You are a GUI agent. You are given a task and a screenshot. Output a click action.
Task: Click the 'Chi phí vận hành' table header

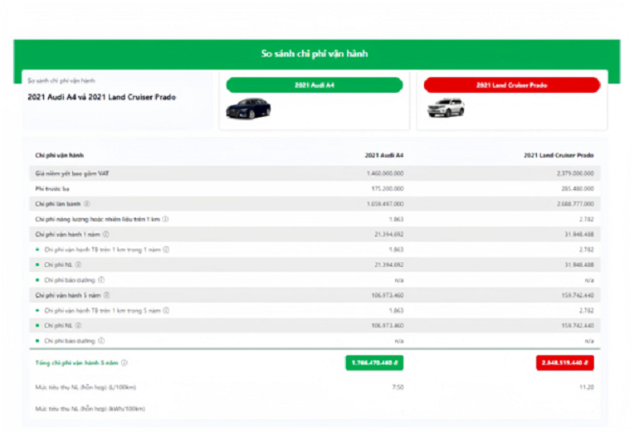[60, 155]
